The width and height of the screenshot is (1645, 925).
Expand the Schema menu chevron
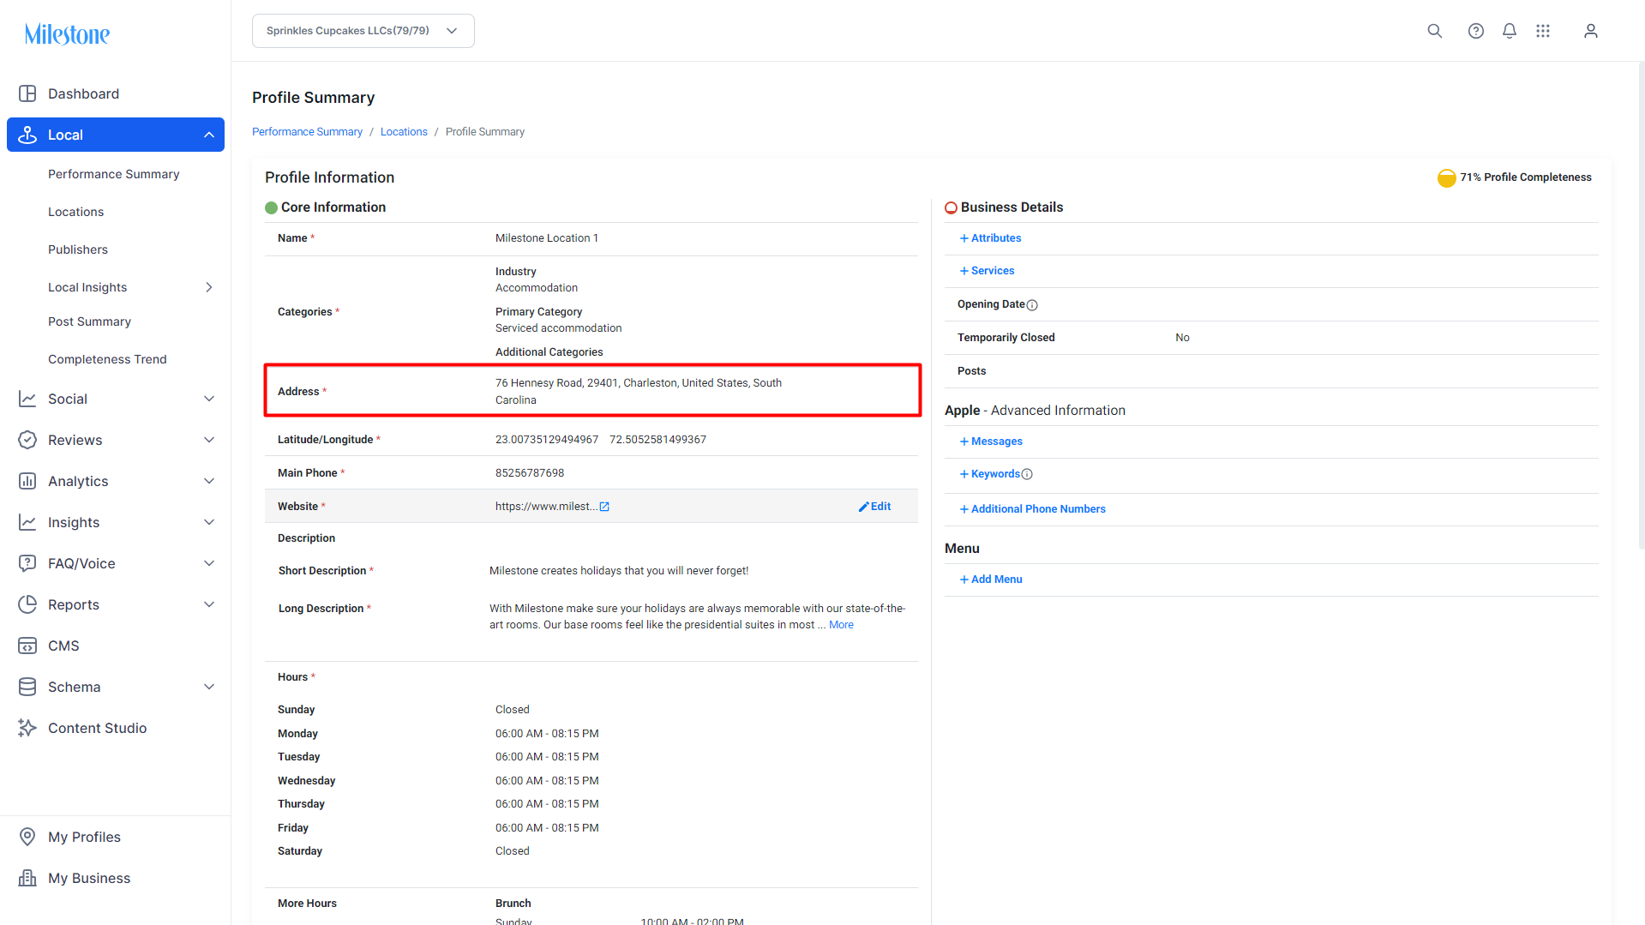(209, 687)
